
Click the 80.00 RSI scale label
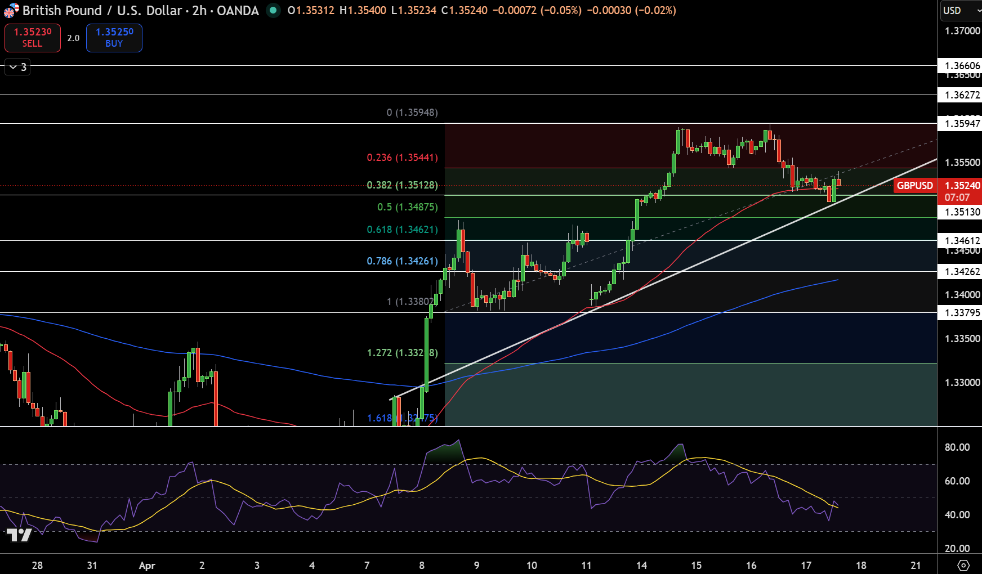(957, 447)
